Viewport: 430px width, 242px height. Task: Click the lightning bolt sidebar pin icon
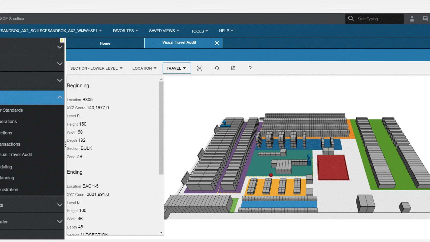(x=62, y=40)
